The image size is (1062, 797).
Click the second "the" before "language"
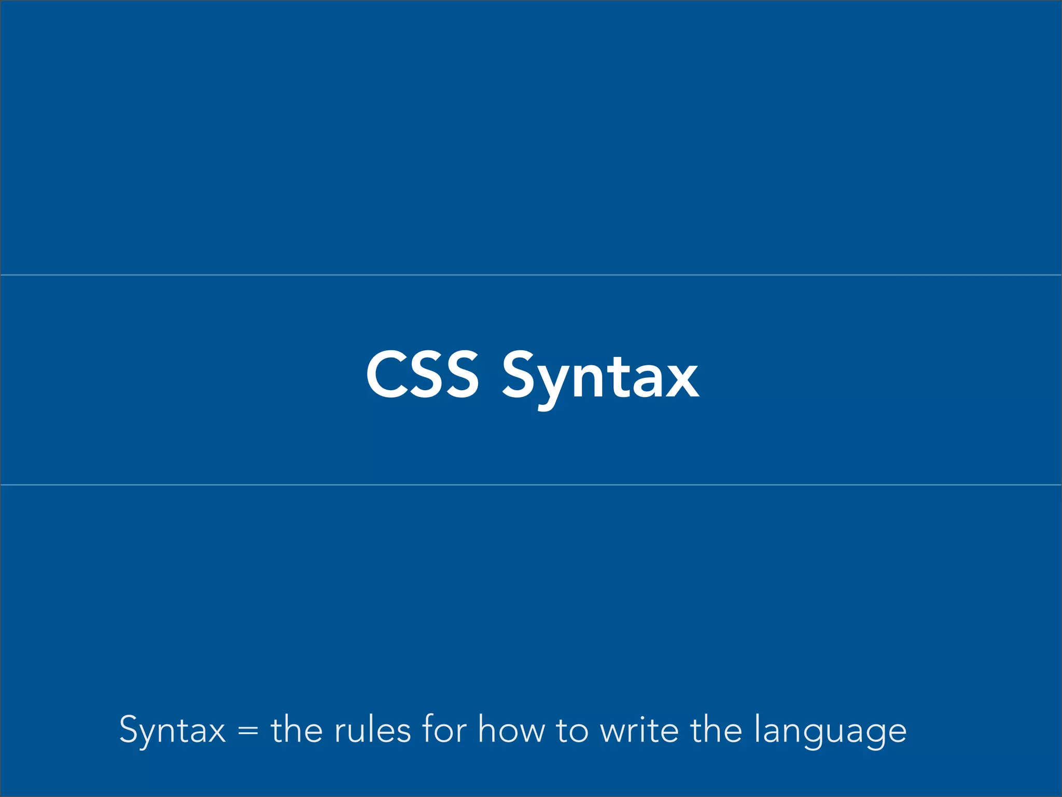pyautogui.click(x=716, y=730)
